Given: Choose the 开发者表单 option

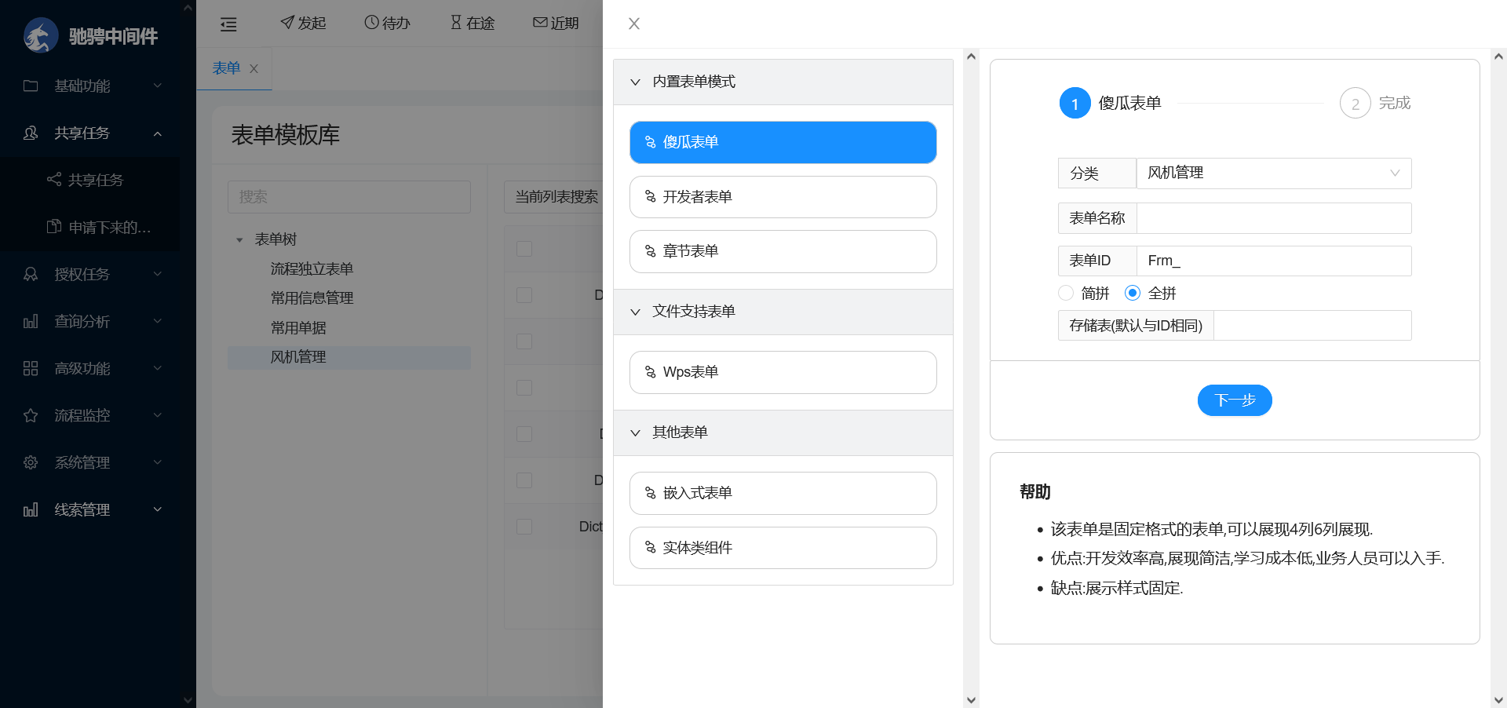Looking at the screenshot, I should coord(783,197).
